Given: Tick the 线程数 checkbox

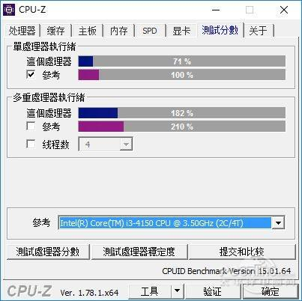Looking at the screenshot, I should click(31, 144).
